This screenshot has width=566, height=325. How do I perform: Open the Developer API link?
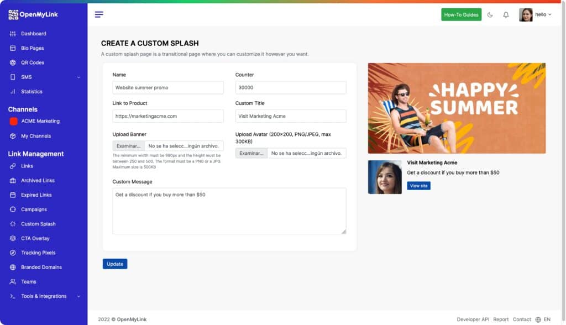[x=473, y=319]
